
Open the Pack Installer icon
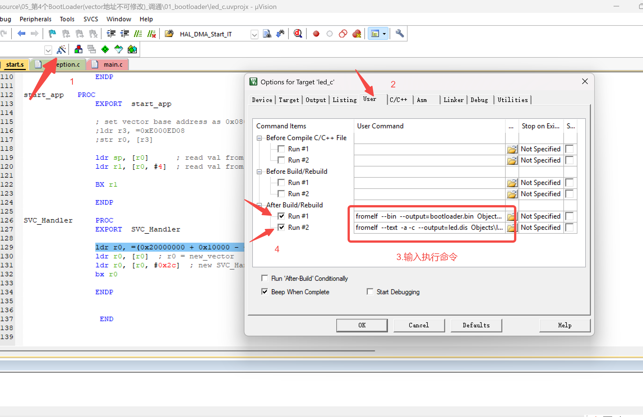coord(132,50)
